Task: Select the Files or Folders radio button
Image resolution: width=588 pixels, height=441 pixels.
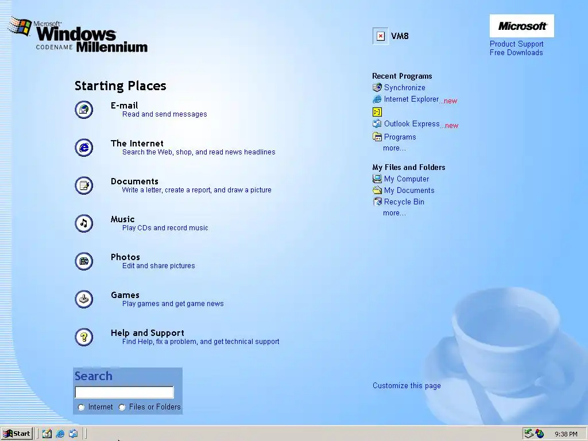Action: (122, 407)
